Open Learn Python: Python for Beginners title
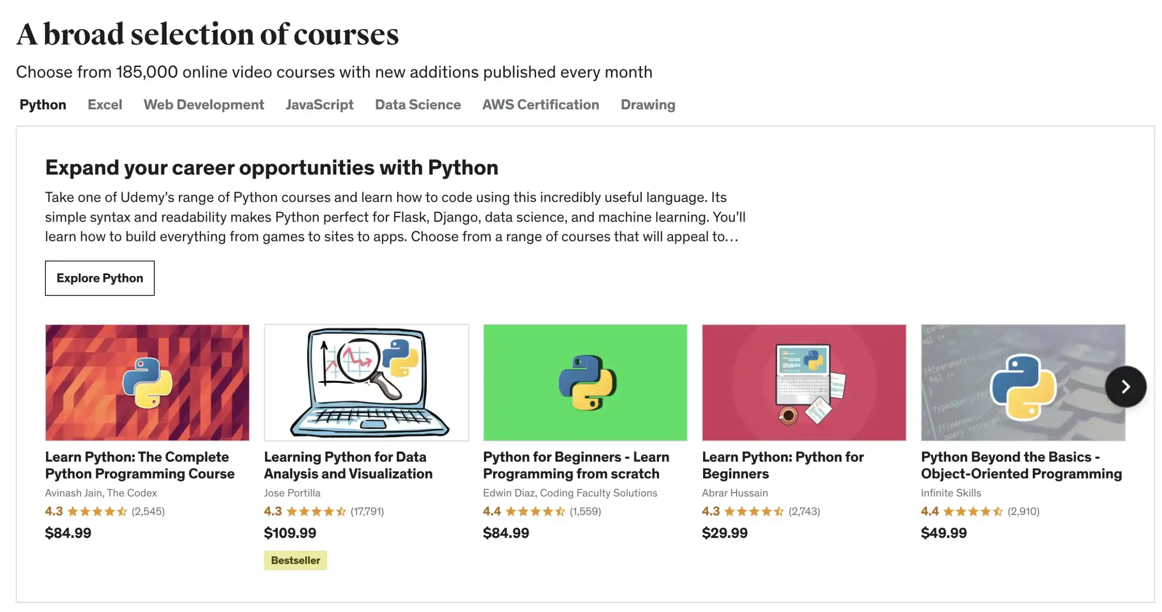 point(783,465)
